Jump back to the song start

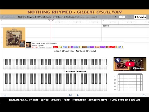click(70, 95)
